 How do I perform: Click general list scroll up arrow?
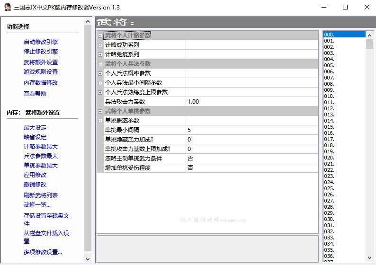(369, 35)
